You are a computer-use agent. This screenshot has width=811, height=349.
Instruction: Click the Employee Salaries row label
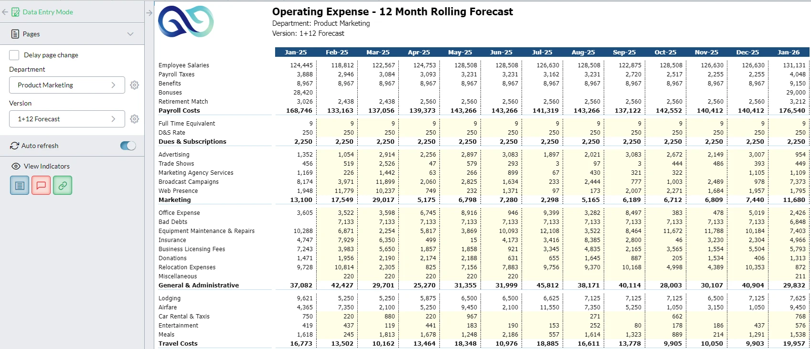point(184,65)
